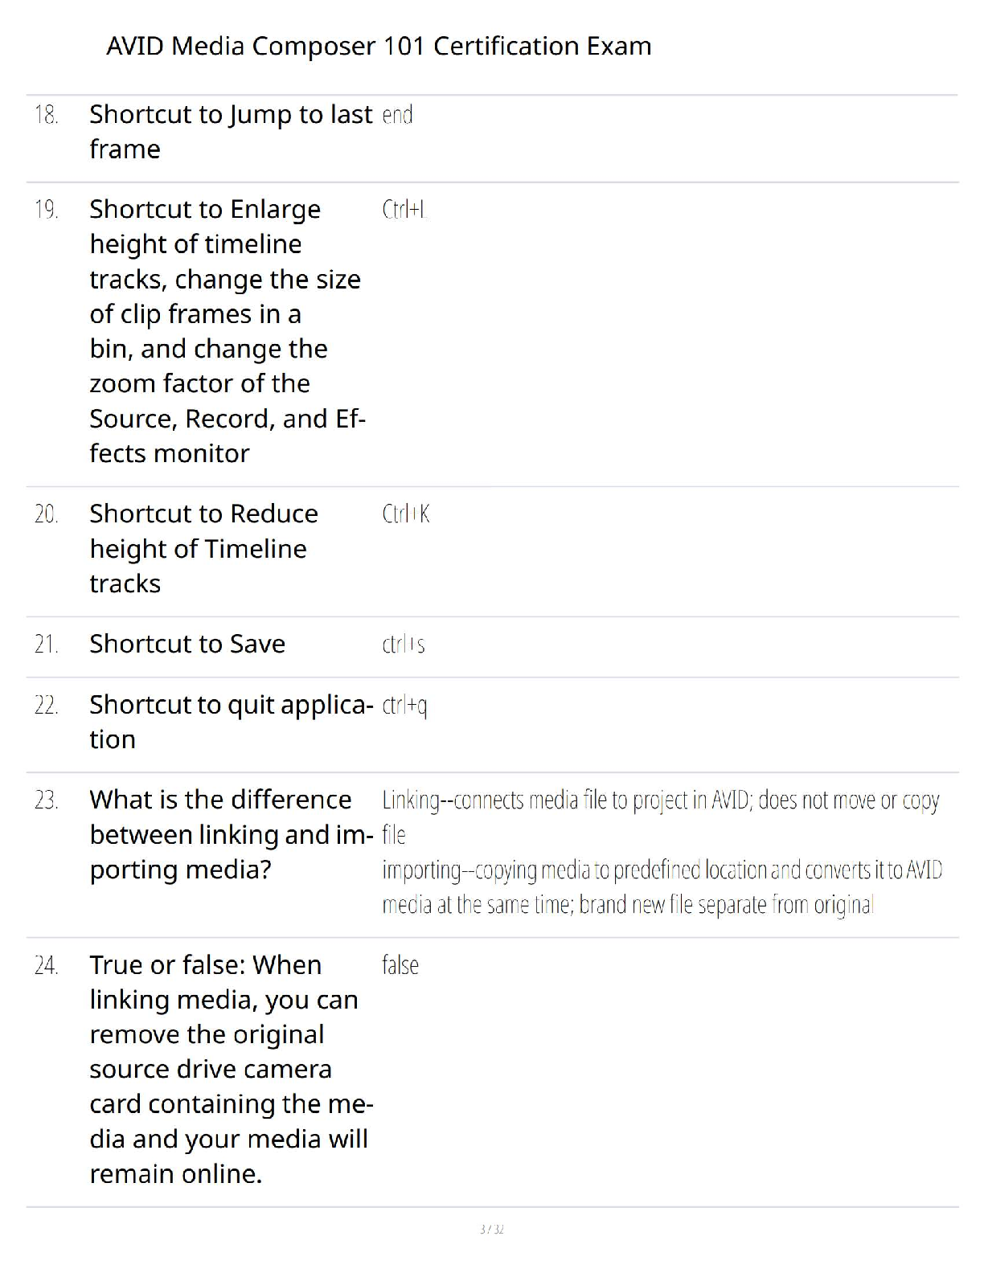The height and width of the screenshot is (1273, 984).
Task: Select the 'Shortcut to Jump to last frame' text
Action: click(231, 132)
